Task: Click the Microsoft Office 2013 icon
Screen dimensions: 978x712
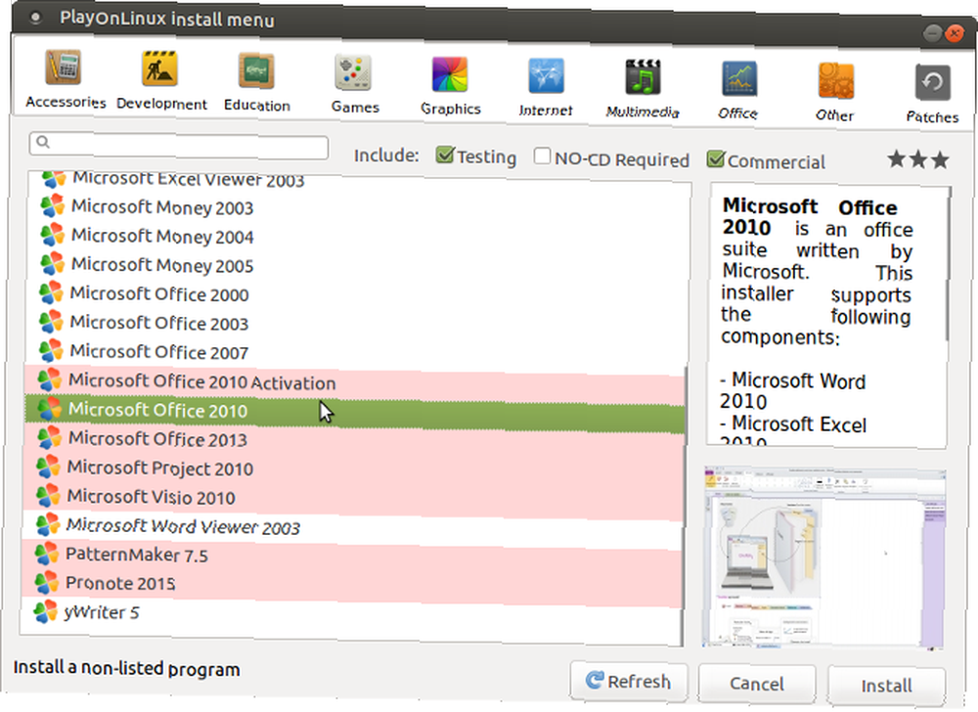Action: coord(50,438)
